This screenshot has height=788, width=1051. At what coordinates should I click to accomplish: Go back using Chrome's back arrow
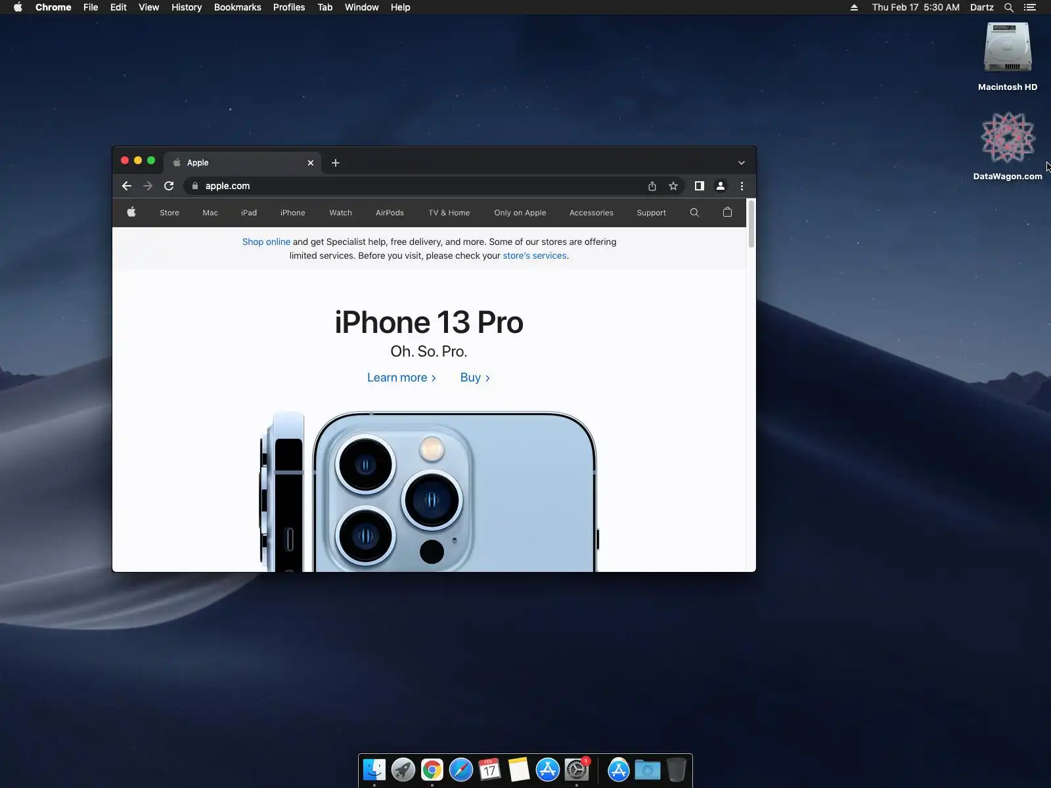127,186
